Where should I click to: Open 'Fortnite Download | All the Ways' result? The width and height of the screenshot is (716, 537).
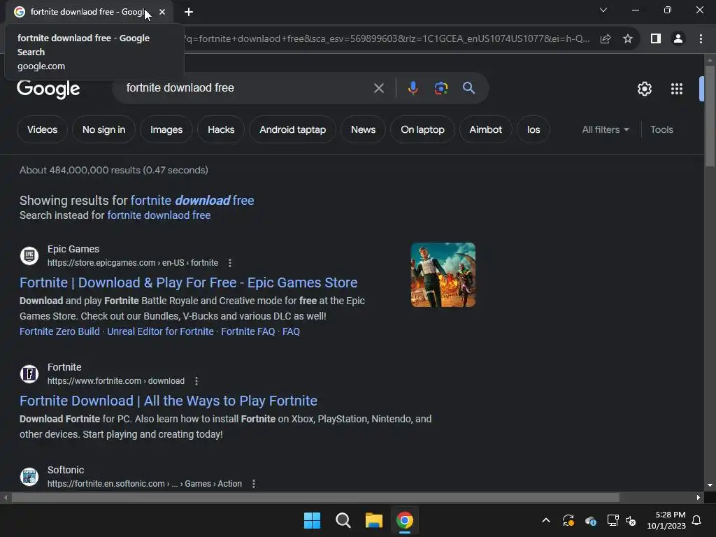168,401
